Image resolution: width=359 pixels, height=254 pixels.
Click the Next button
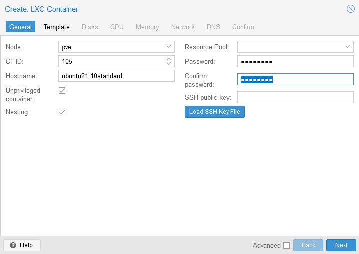pyautogui.click(x=341, y=245)
